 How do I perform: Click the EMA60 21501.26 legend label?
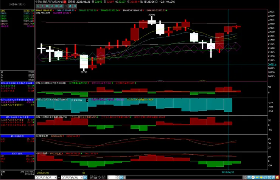(110, 11)
